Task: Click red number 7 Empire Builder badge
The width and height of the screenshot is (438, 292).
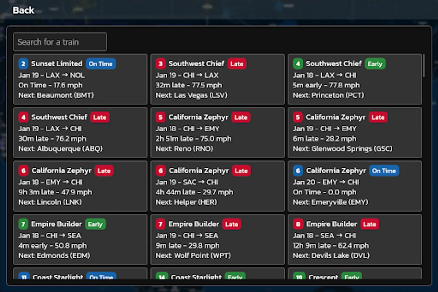Action: click(x=160, y=225)
